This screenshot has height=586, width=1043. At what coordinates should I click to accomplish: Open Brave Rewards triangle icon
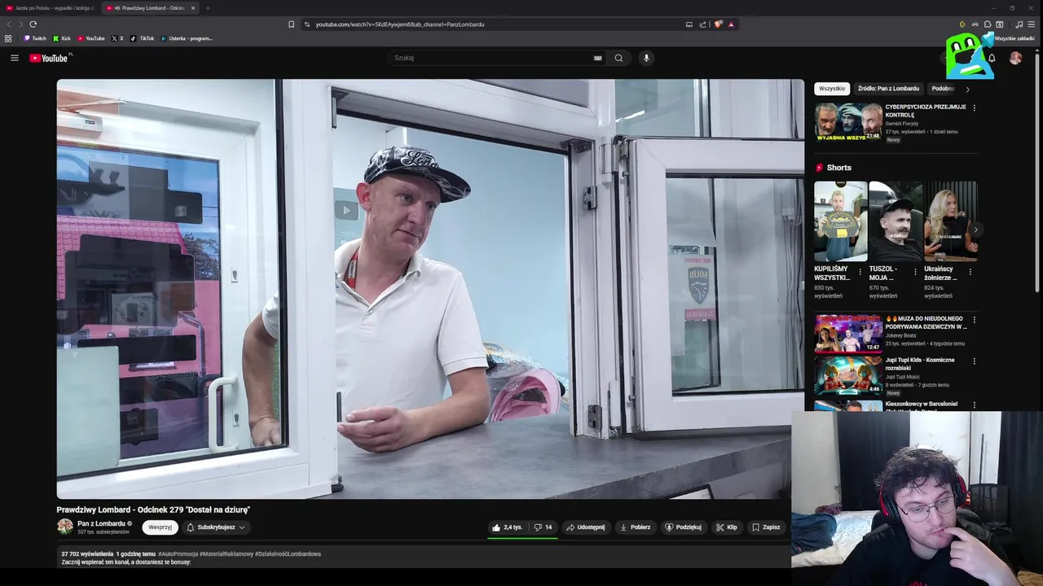pyautogui.click(x=731, y=24)
